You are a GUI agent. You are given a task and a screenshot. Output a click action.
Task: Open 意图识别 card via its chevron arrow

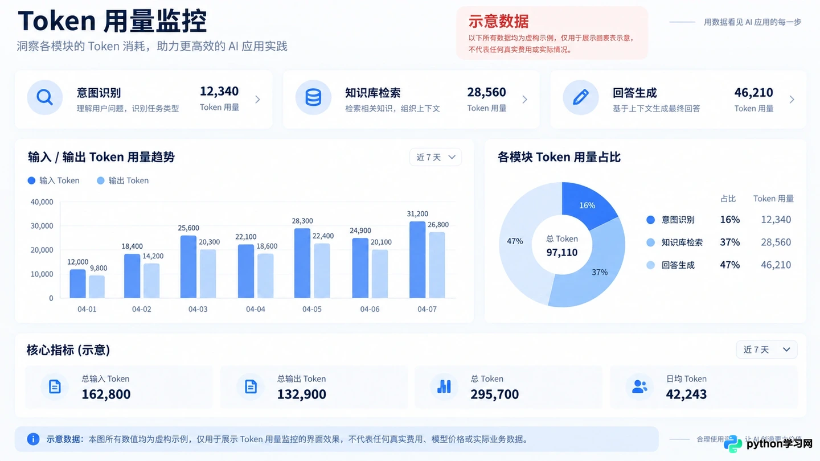(x=257, y=100)
